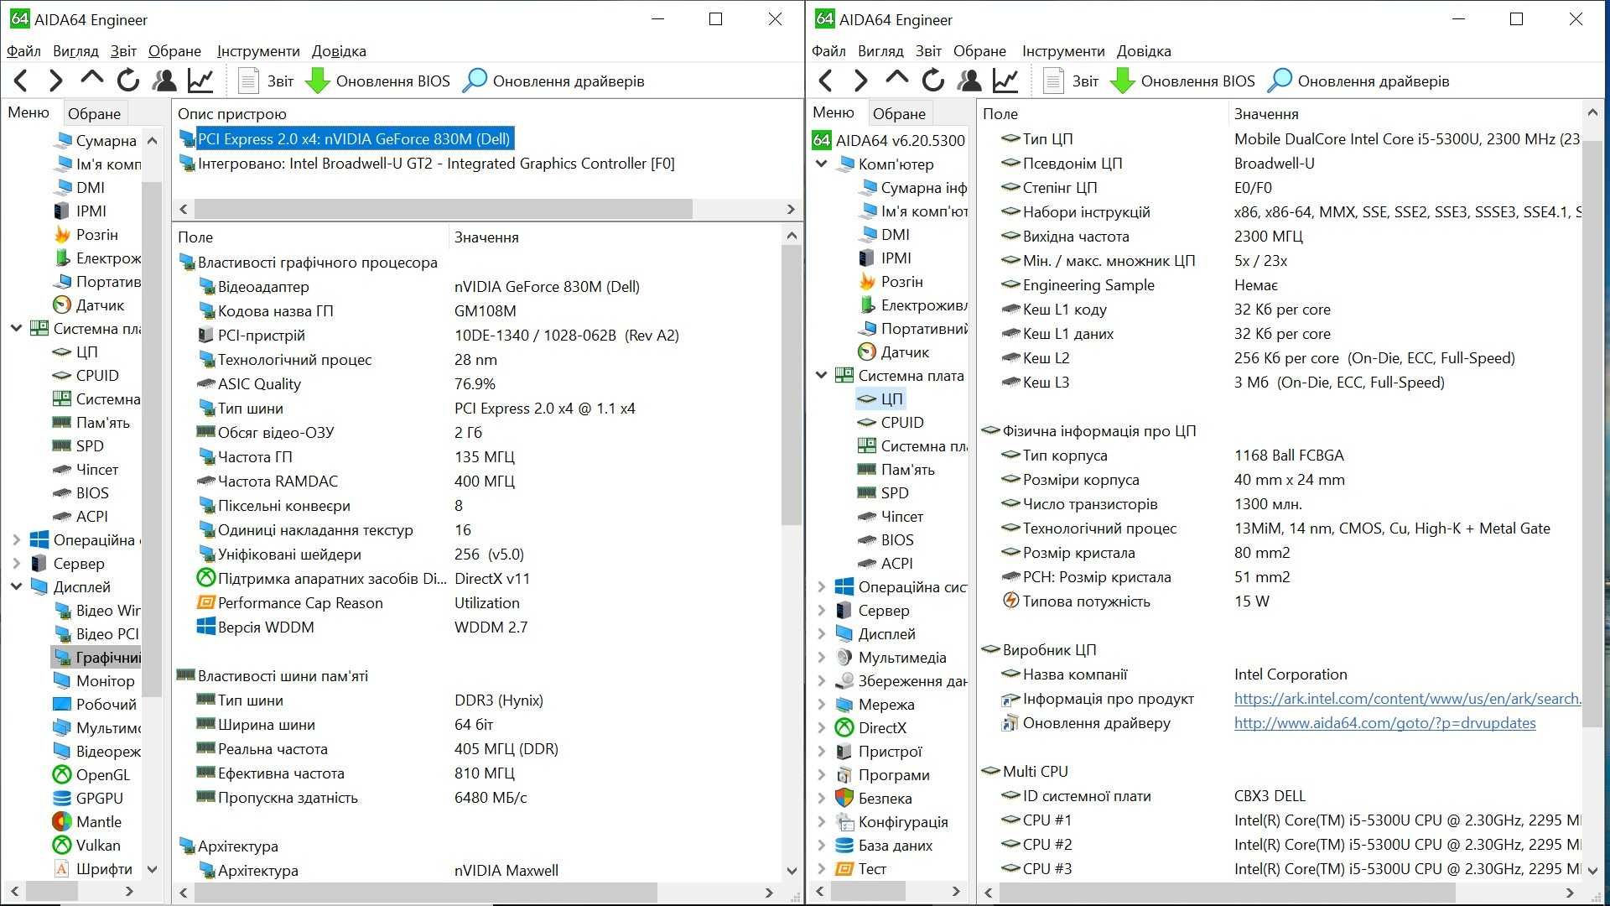Open the aida64.com driver updates link
Viewport: 1610px width, 906px height.
[x=1384, y=723]
